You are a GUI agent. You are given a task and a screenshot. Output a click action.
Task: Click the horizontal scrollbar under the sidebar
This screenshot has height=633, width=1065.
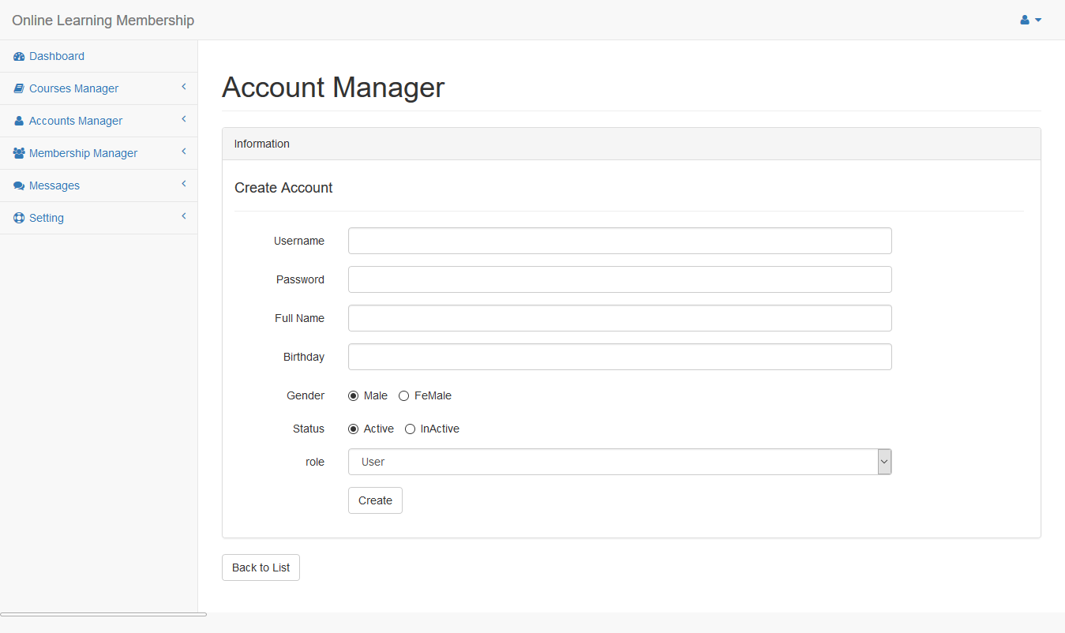103,614
